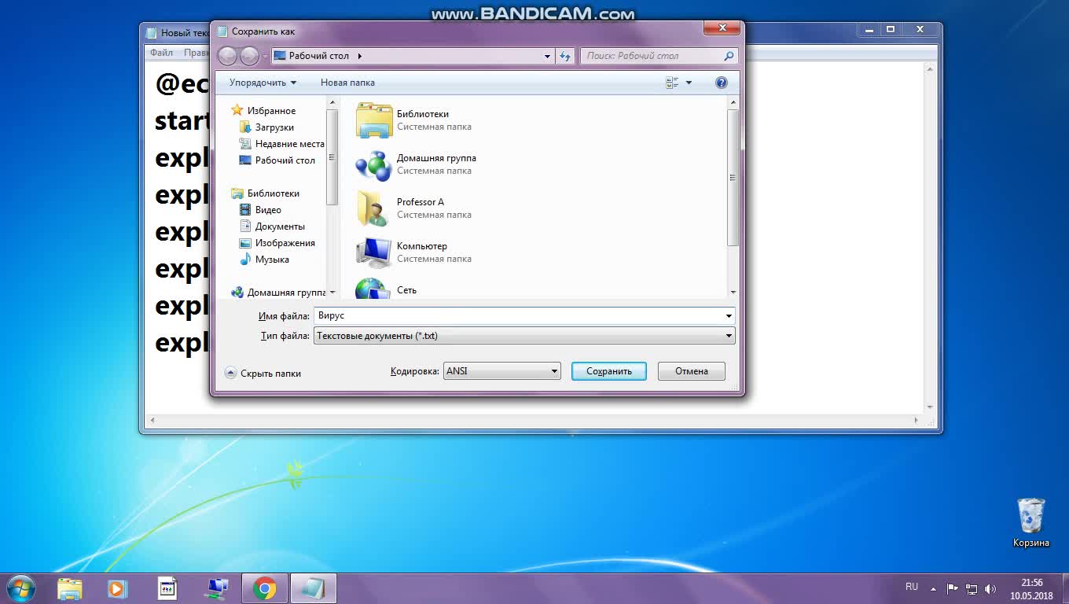Open Google Chrome from the taskbar
The image size is (1069, 604).
(x=265, y=588)
